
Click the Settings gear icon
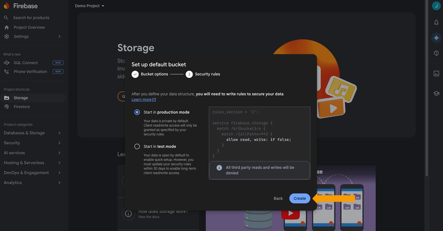click(7, 36)
